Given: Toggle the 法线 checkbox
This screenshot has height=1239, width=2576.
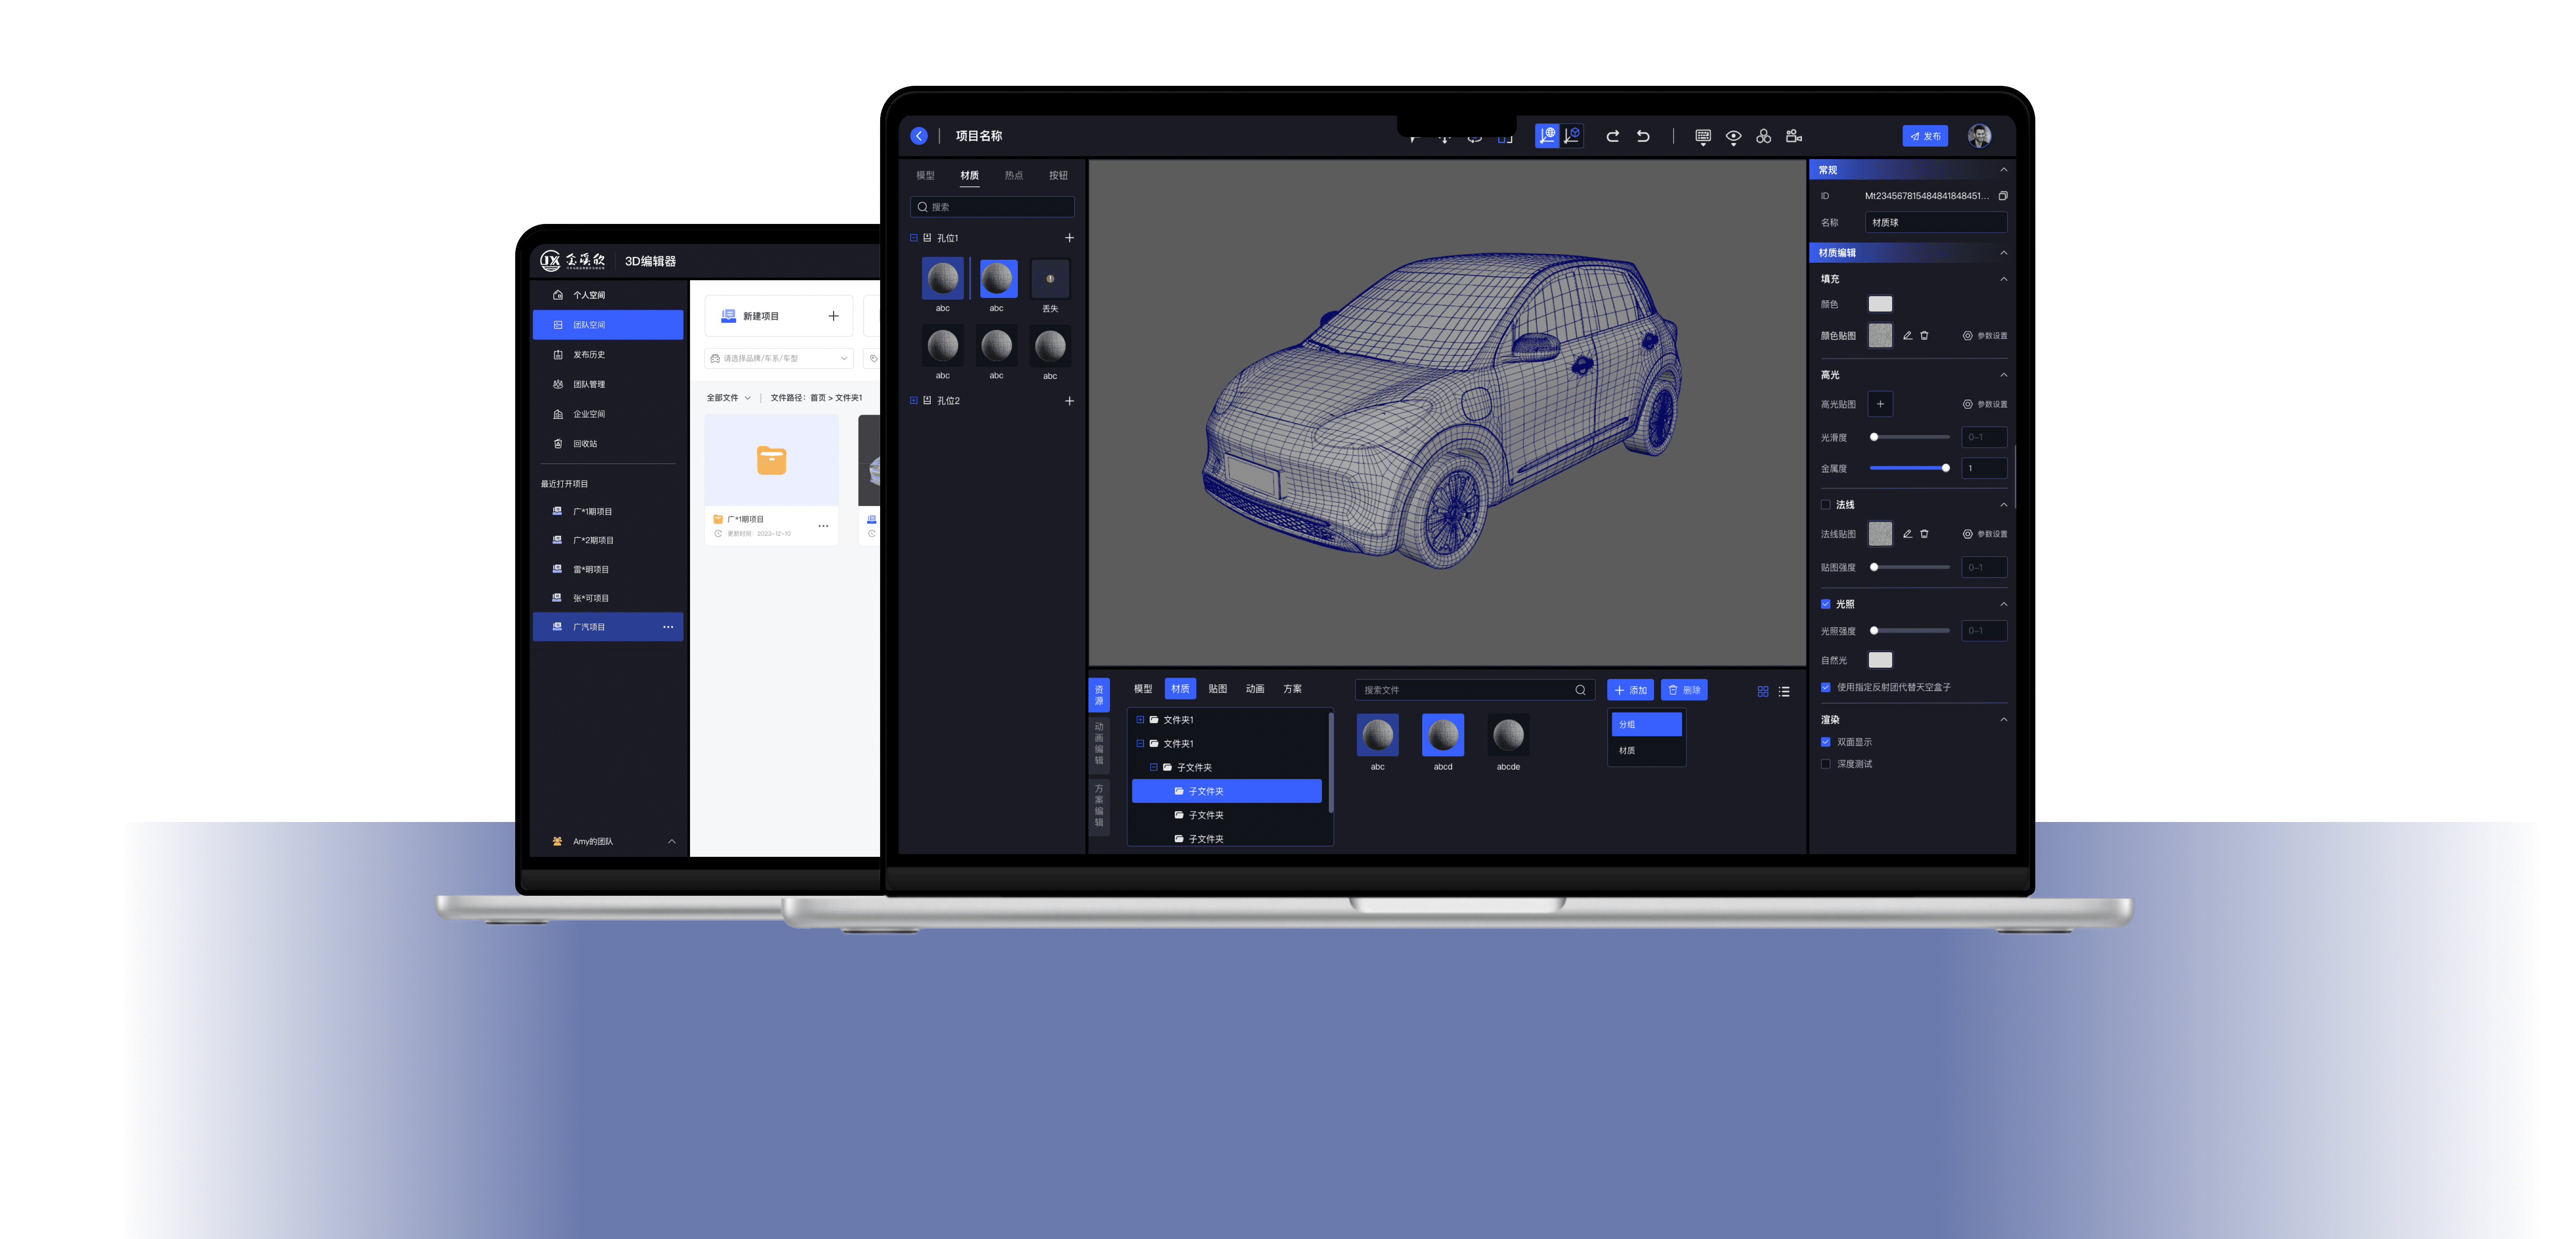Looking at the screenshot, I should (1825, 505).
